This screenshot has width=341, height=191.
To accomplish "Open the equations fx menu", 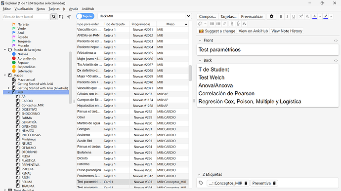I will coord(245,24).
